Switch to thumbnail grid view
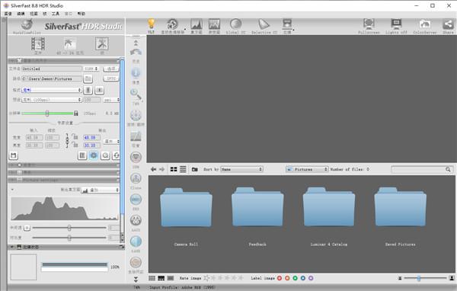Viewport: 457px width, 291px height. click(x=174, y=169)
